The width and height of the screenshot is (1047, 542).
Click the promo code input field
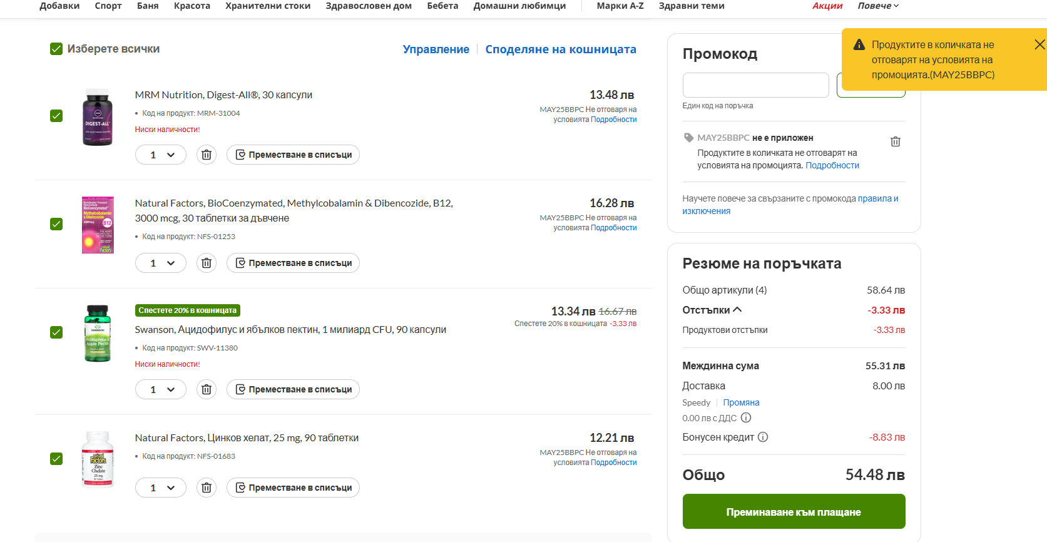click(x=755, y=85)
